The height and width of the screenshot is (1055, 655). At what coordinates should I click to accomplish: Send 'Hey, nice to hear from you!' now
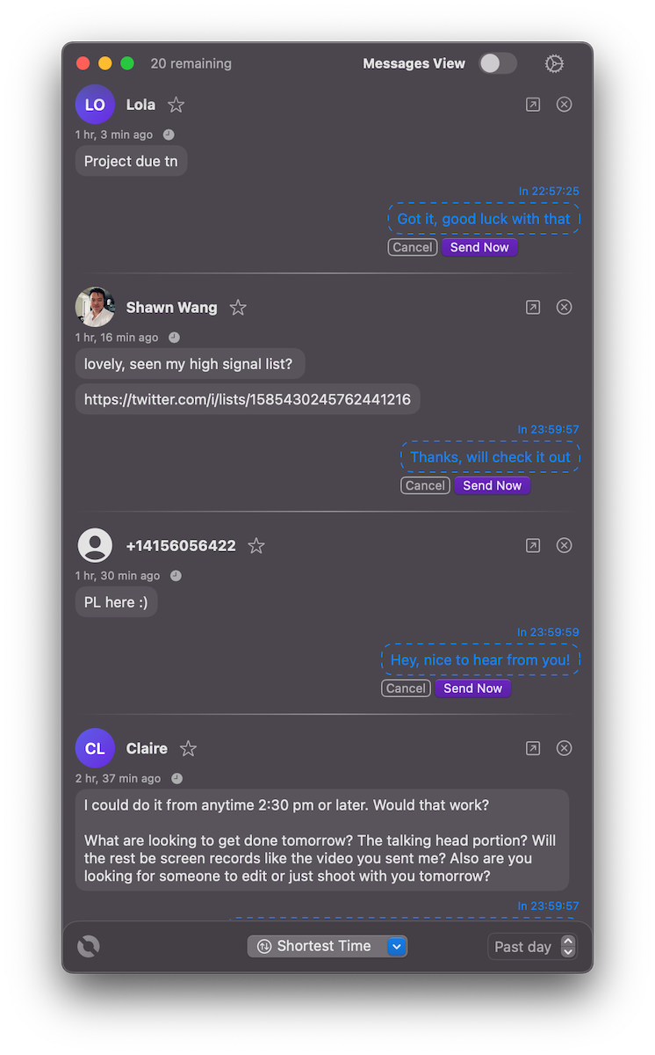click(472, 688)
